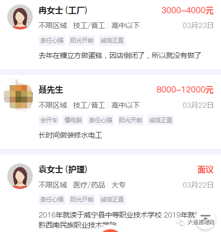
Task: Open 袁女士 (护理) avatar icon
Action: coord(20,176)
